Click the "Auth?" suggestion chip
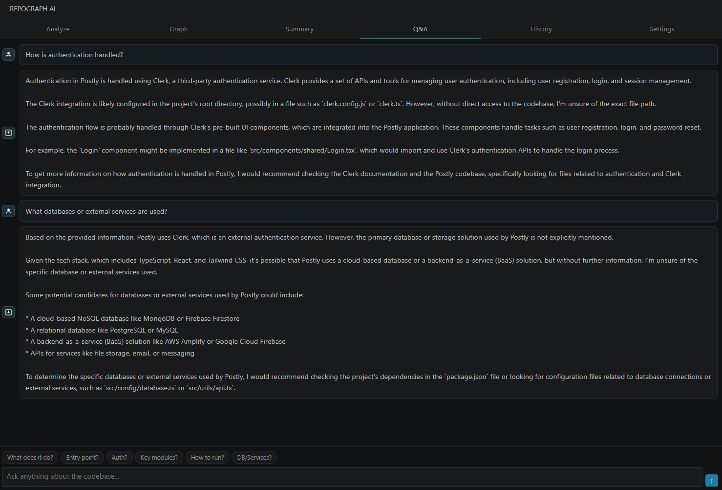 pyautogui.click(x=119, y=458)
